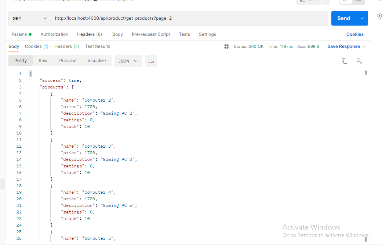The height and width of the screenshot is (246, 382).
Task: Expand the Save Response chevron
Action: coord(364,46)
